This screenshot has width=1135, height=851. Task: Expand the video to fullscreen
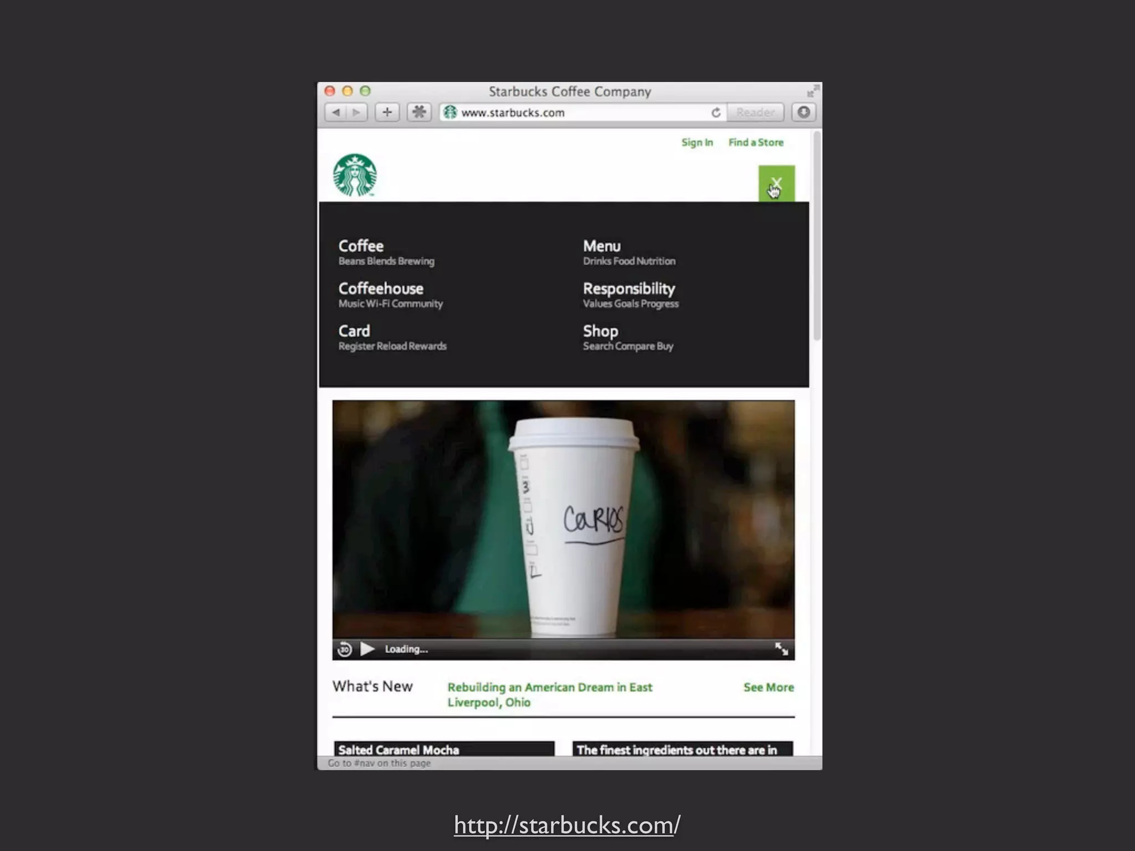[781, 649]
